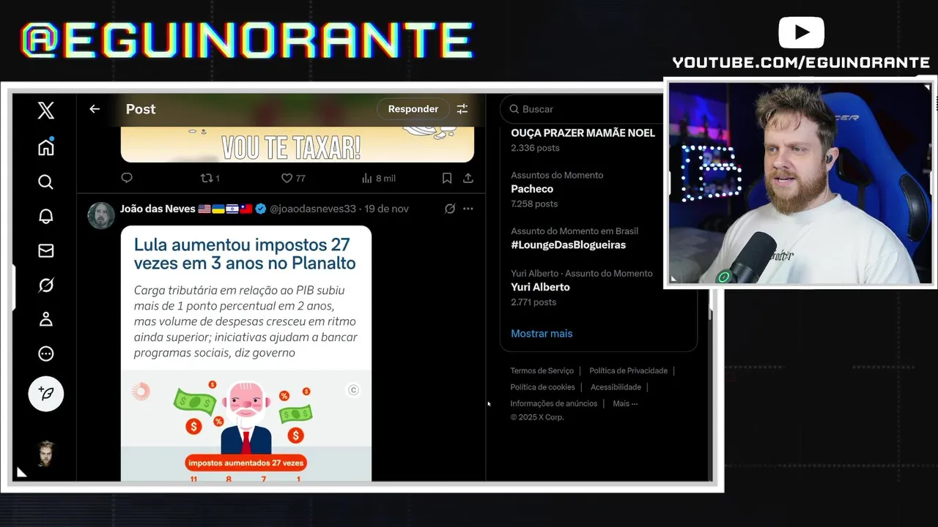Open the Lula aumentou impostos image
This screenshot has height=527, width=938.
click(x=246, y=354)
